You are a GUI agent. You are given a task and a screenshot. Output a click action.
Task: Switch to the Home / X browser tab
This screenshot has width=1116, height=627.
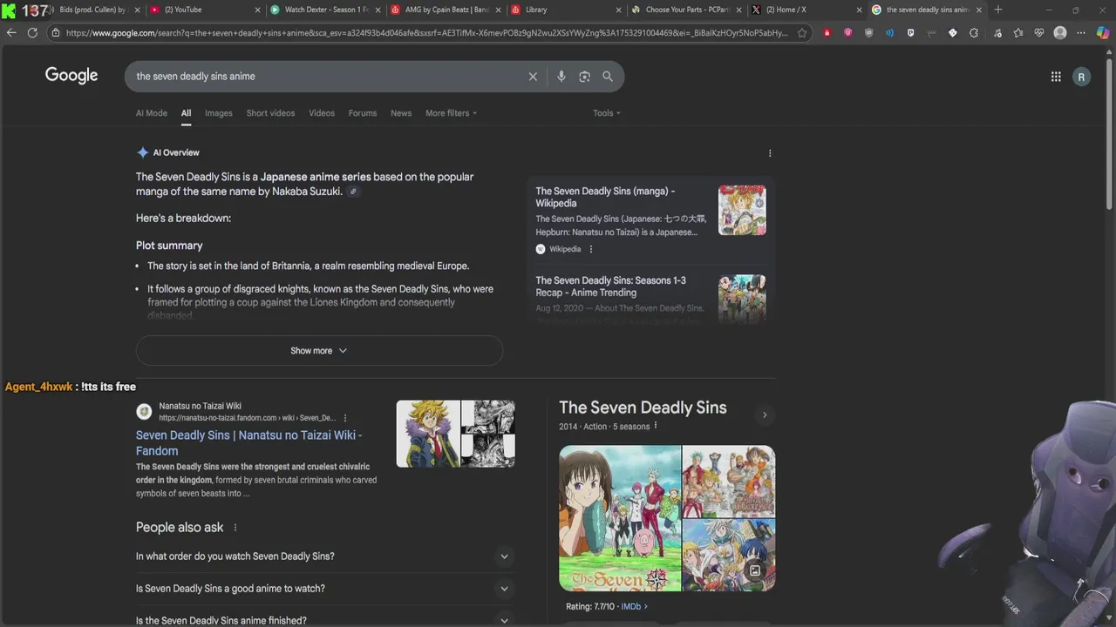pyautogui.click(x=806, y=10)
